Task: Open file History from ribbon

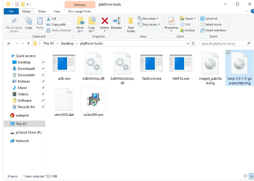Action: pos(187,30)
